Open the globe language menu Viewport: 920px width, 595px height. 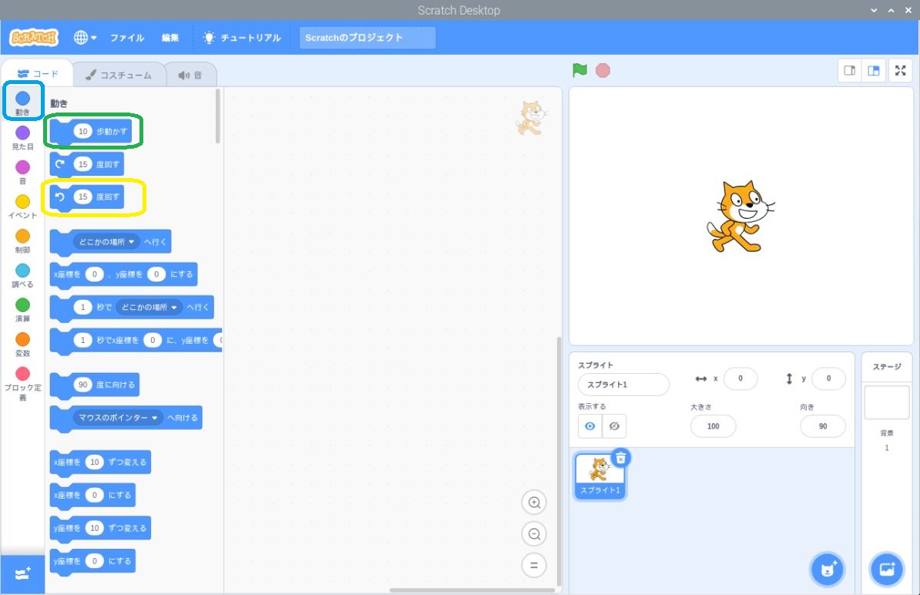pyautogui.click(x=85, y=38)
